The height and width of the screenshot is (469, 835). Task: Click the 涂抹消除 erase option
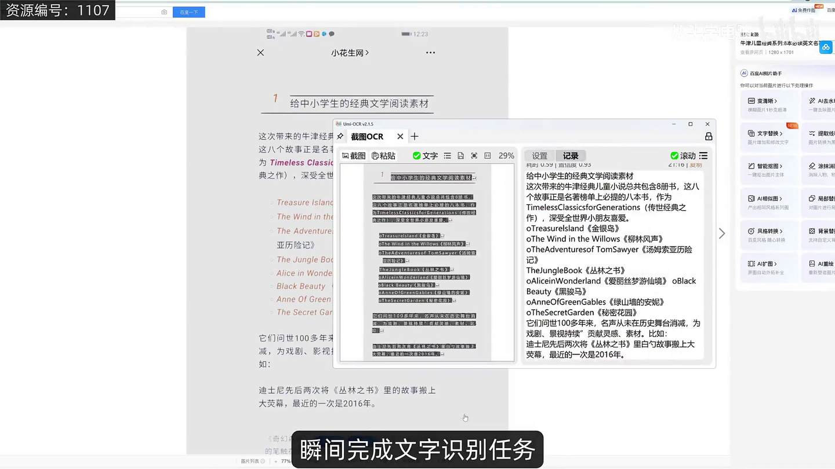[x=819, y=170]
